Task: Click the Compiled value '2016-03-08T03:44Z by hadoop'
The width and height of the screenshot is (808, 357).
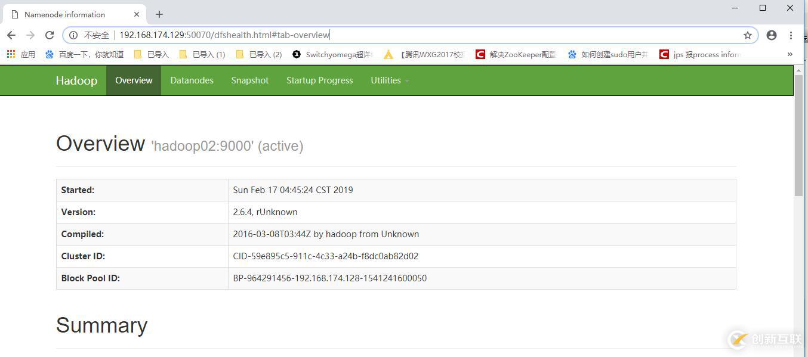Action: [326, 234]
